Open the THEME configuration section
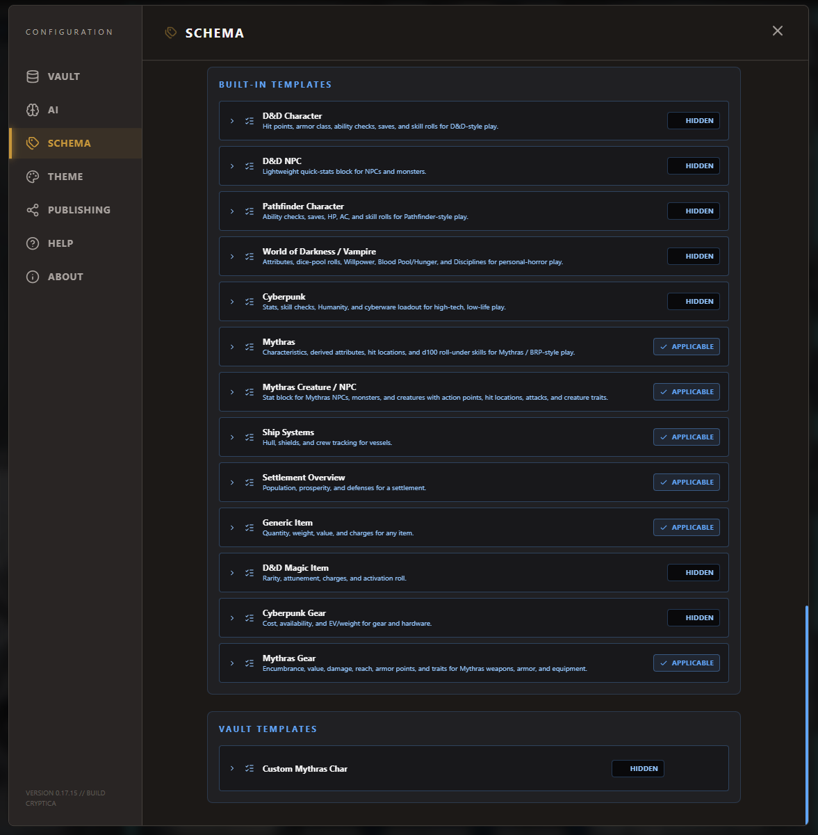This screenshot has height=835, width=818. pos(75,177)
